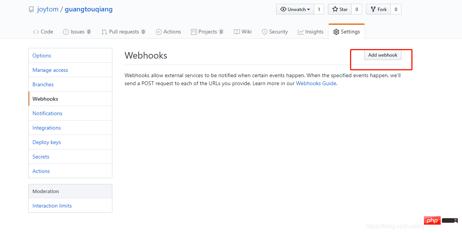This screenshot has width=462, height=233.
Task: Open the Unwatch notifications dropdown
Action: click(295, 10)
